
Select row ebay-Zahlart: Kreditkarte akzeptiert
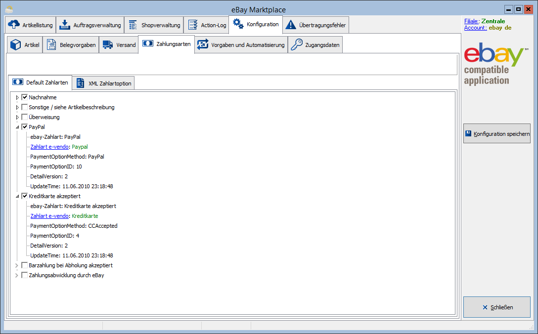(x=73, y=206)
